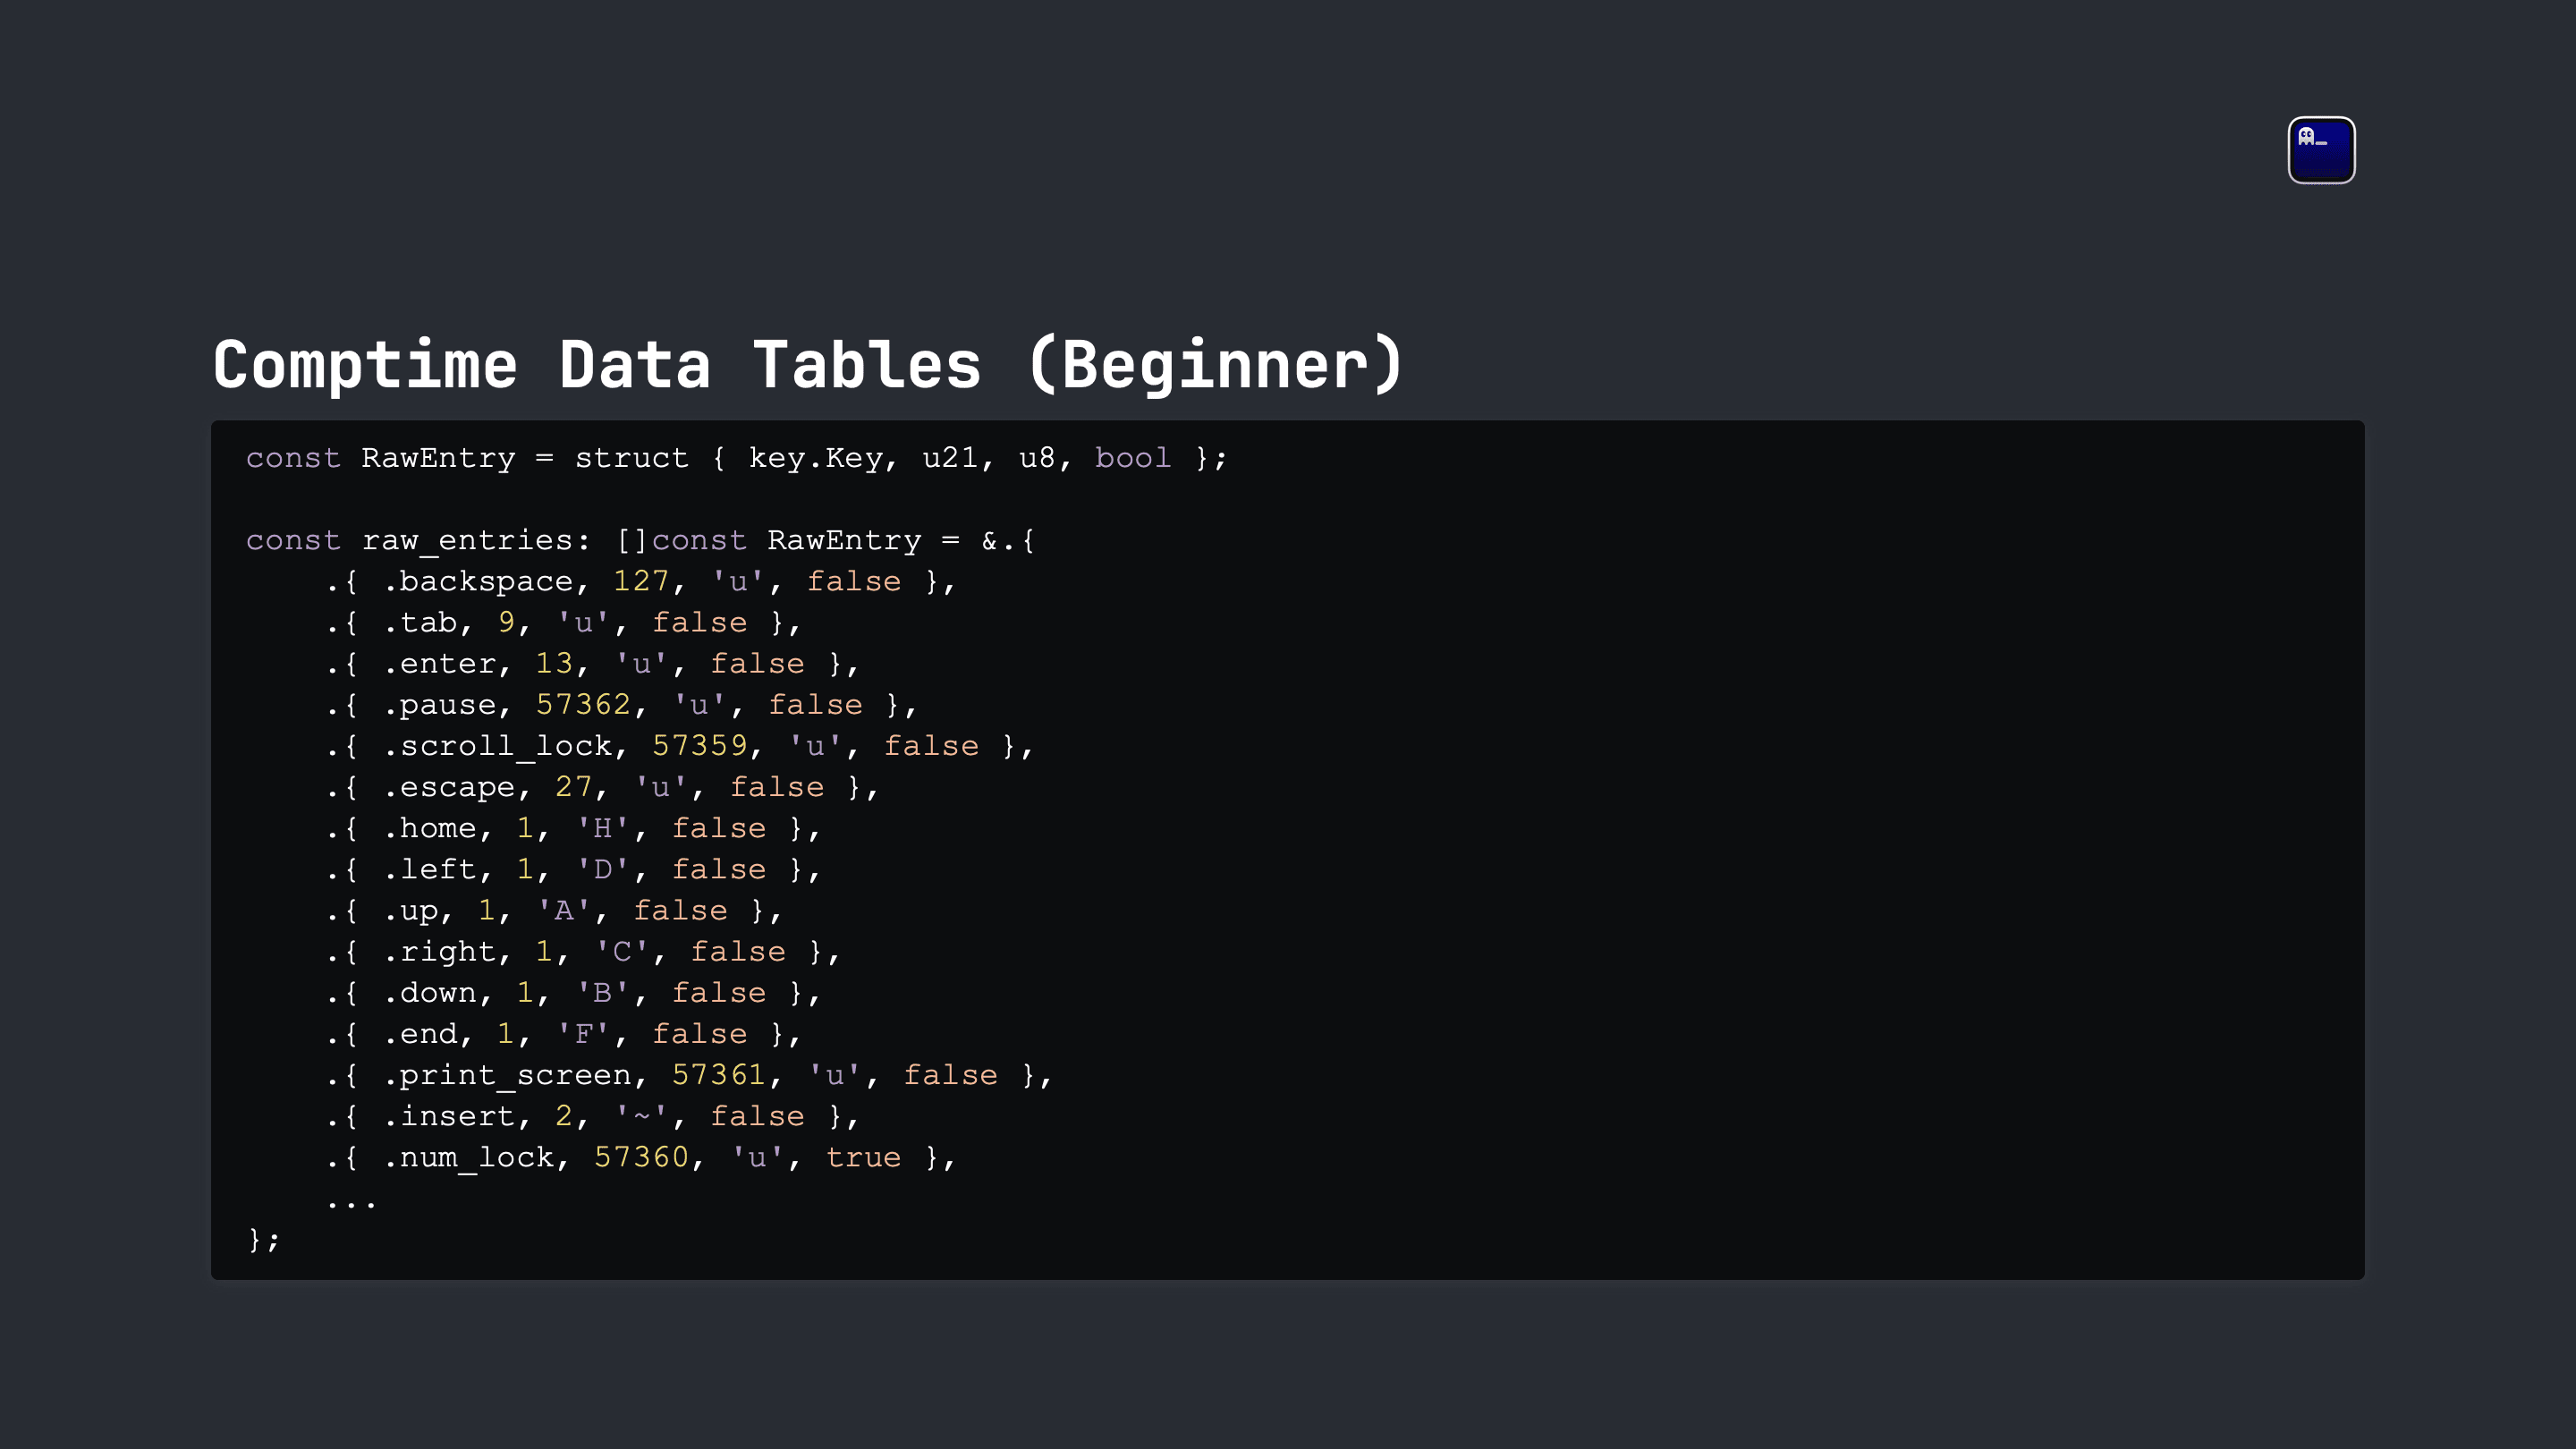Click the .scroll_lock key name

tap(498, 746)
